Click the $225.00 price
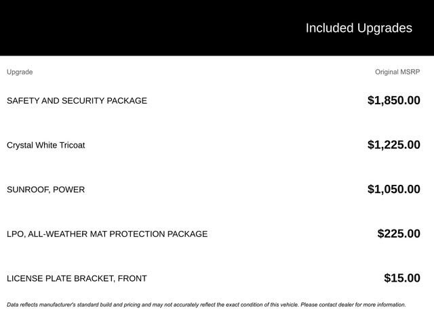 (399, 234)
